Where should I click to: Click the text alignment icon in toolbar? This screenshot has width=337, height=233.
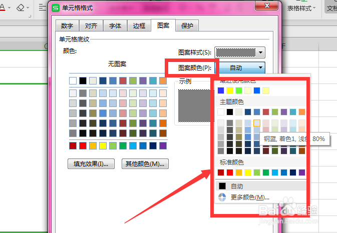click(43, 7)
